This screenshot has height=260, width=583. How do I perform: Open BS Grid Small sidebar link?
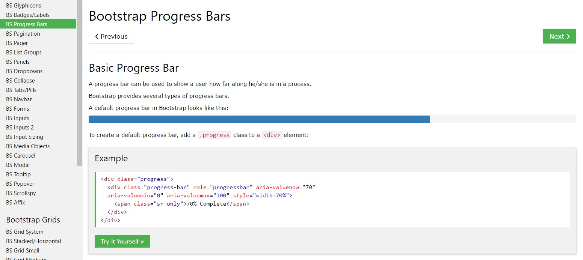click(x=23, y=251)
